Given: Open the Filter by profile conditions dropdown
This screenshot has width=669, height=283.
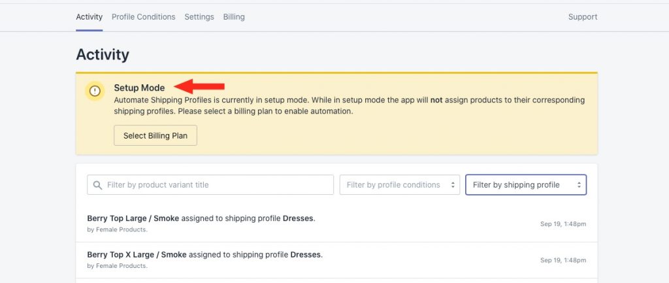Looking at the screenshot, I should pyautogui.click(x=400, y=185).
